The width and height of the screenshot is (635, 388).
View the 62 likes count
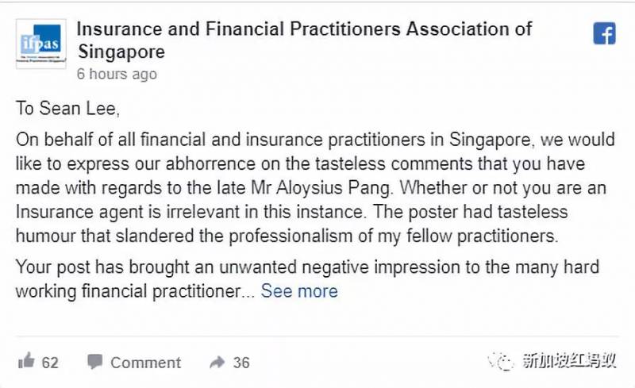[50, 363]
